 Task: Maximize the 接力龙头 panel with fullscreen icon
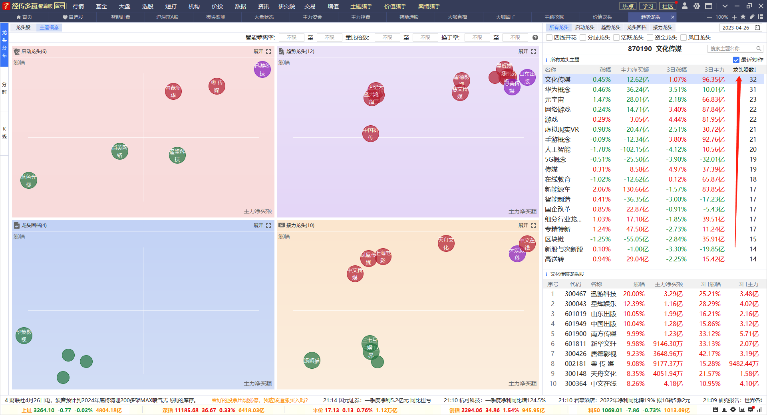(533, 225)
